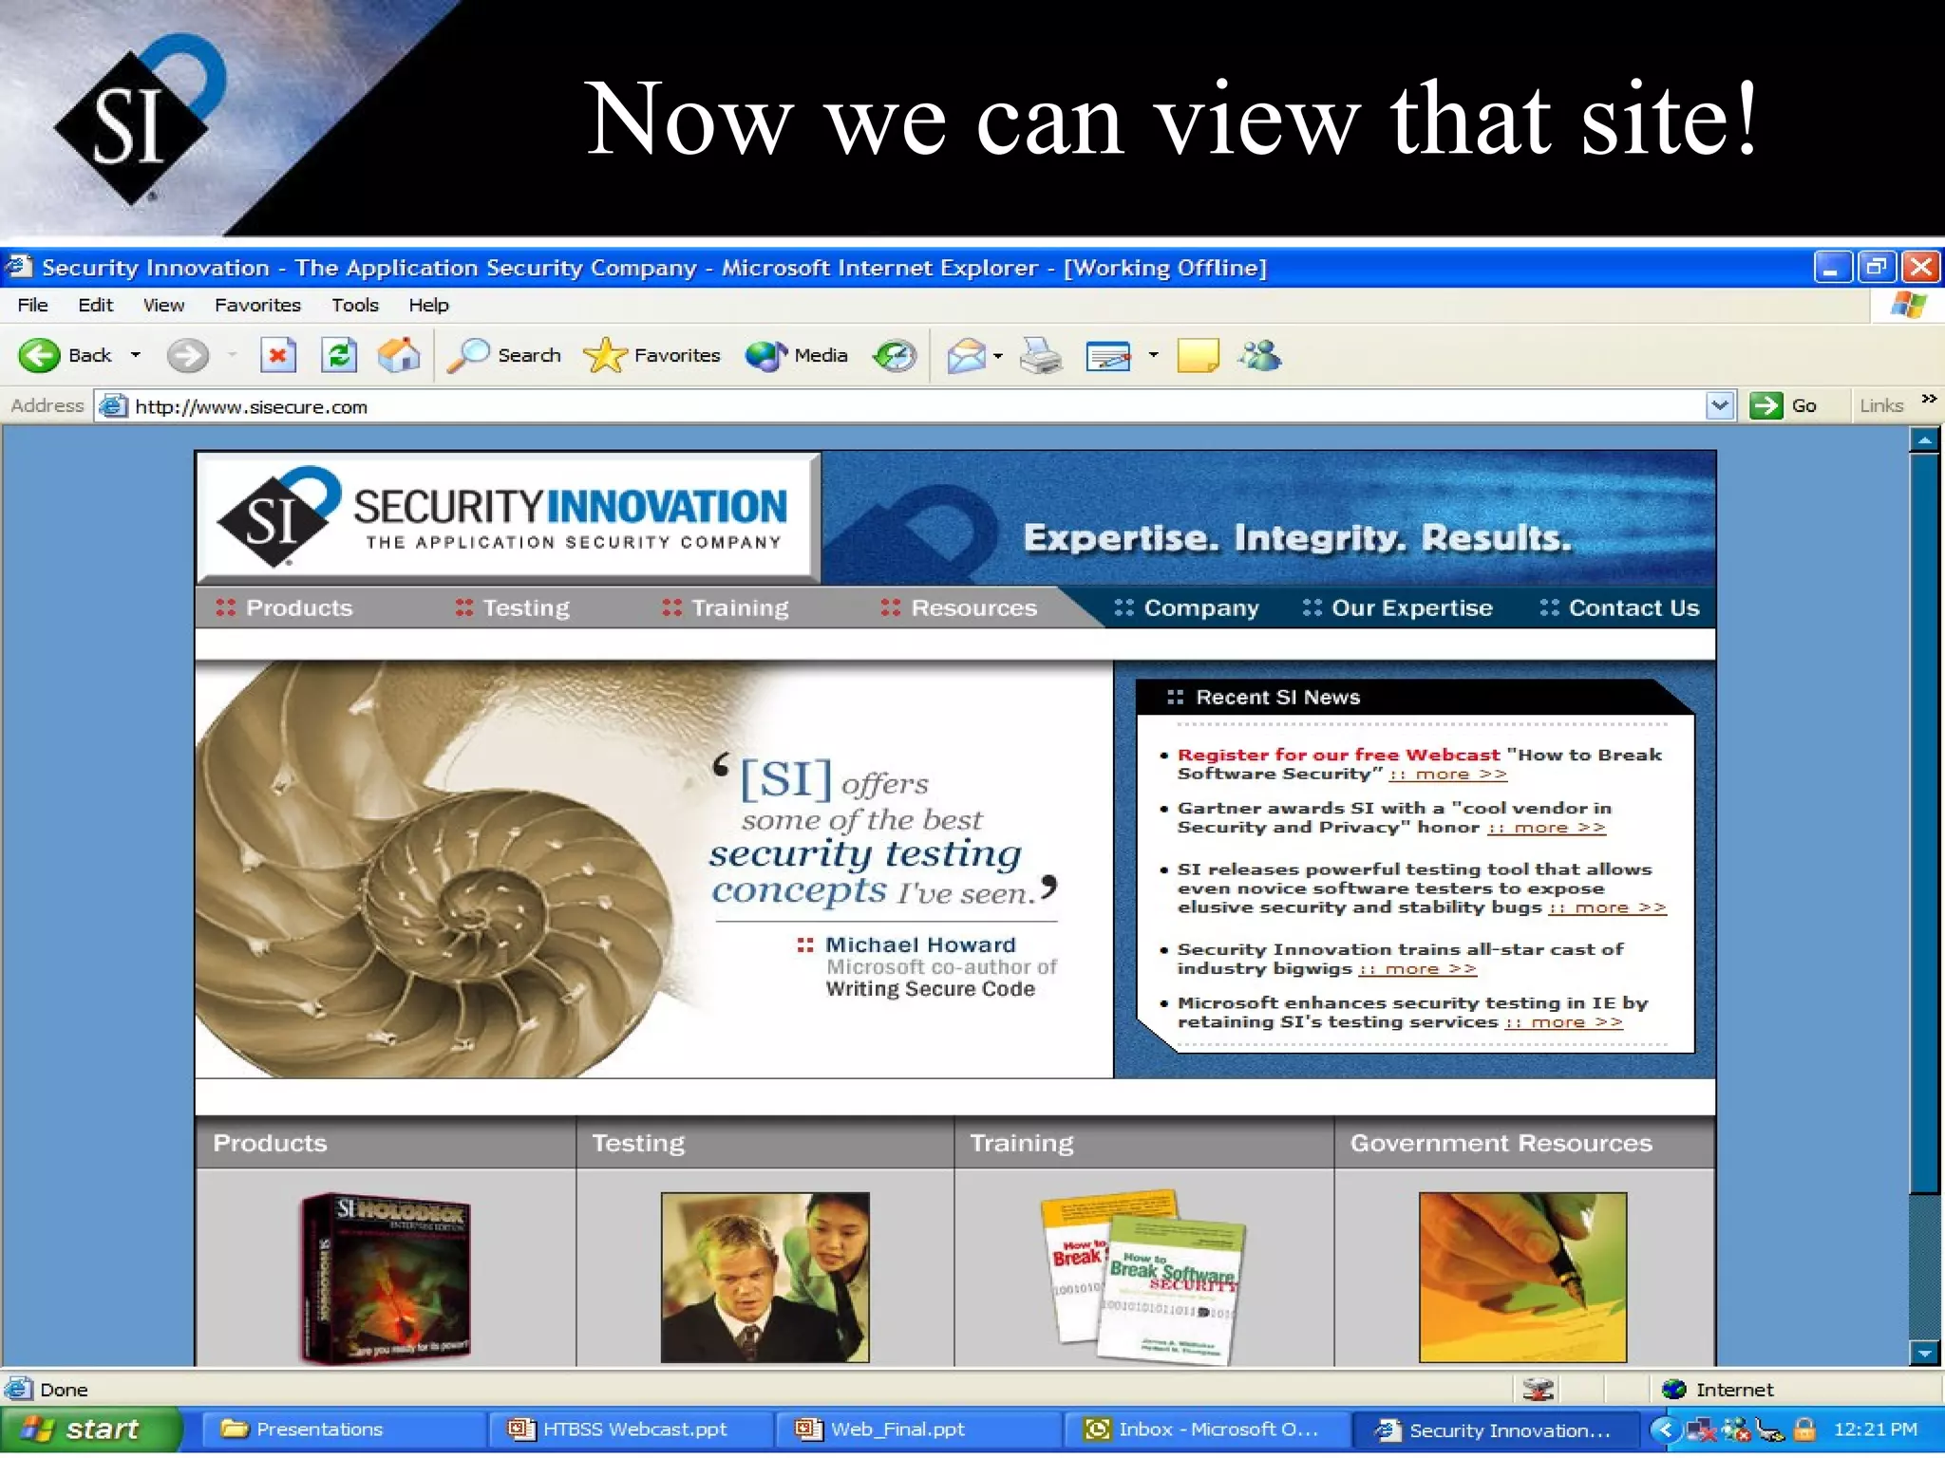Click the Security Innovation site logo

(507, 517)
